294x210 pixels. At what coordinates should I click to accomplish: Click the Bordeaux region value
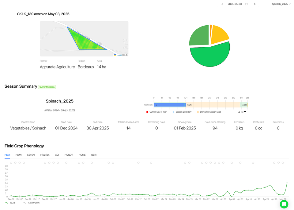pyautogui.click(x=86, y=67)
